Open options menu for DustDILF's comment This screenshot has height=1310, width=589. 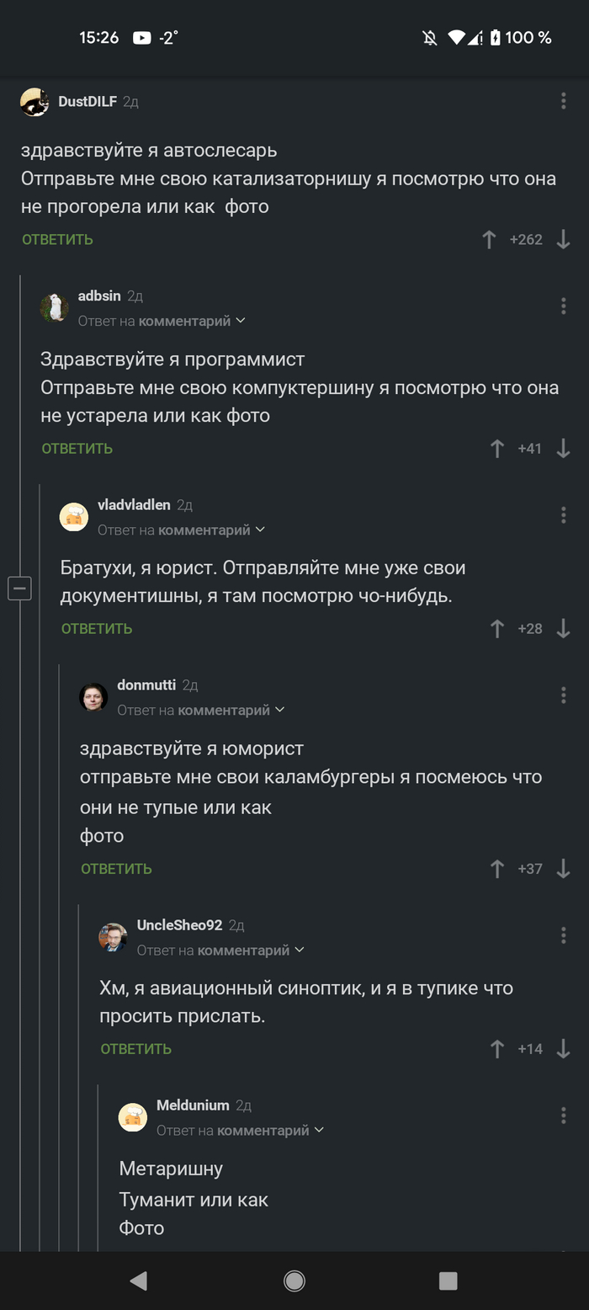point(563,100)
